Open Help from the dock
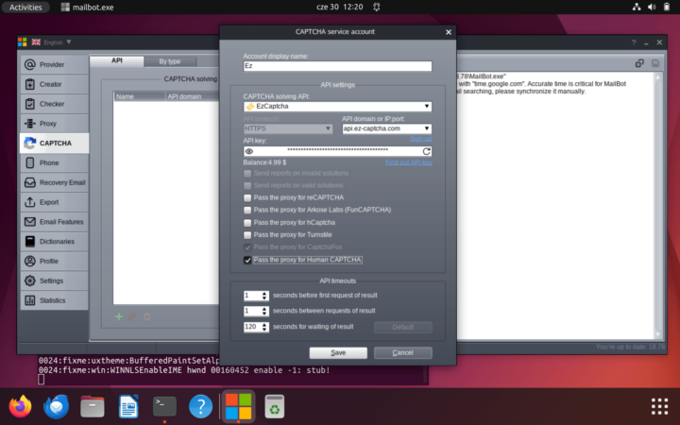 pos(200,406)
